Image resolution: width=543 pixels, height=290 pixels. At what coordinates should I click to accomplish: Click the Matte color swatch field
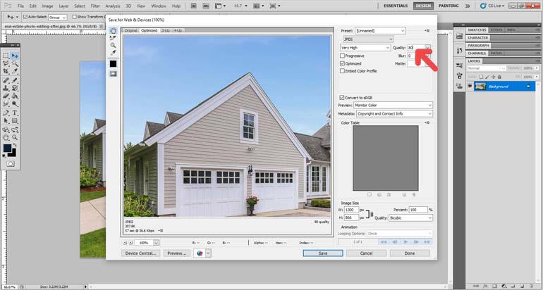(x=415, y=63)
